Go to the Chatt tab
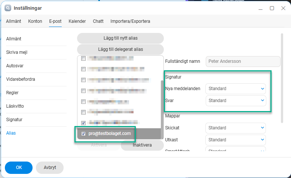Viewport: 291px width, 178px height. [x=98, y=21]
